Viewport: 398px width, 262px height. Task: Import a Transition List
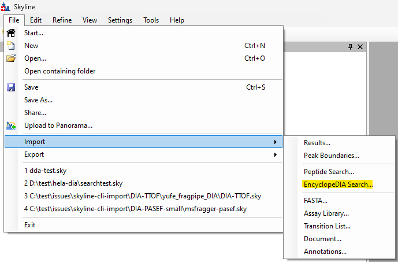tap(327, 226)
